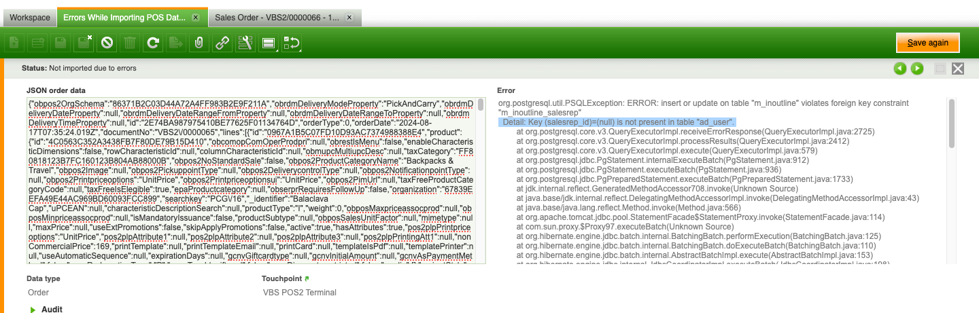Open Touchpoint link arrow icon
Screen dimensions: 979x313
click(307, 278)
